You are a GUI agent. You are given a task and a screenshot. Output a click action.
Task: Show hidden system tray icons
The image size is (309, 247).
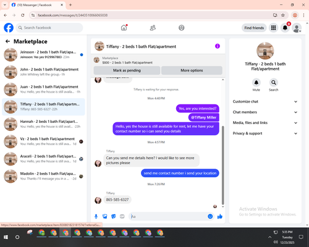[x=269, y=237]
